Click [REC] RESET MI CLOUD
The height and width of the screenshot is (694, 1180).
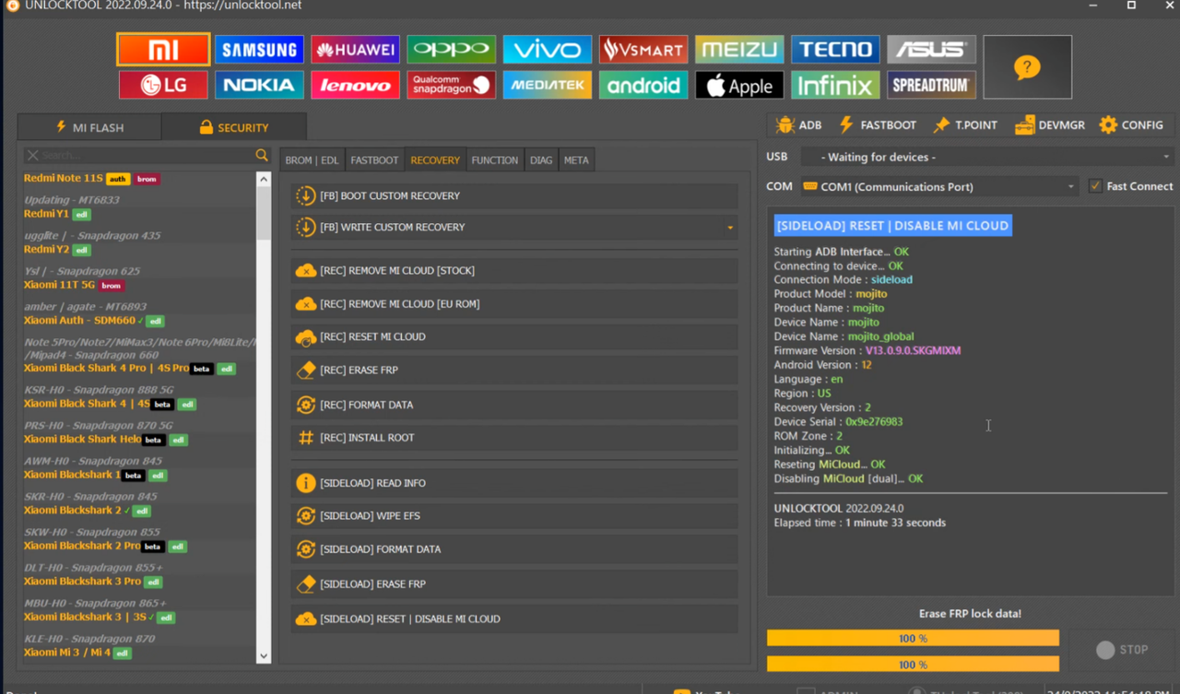[x=514, y=337]
